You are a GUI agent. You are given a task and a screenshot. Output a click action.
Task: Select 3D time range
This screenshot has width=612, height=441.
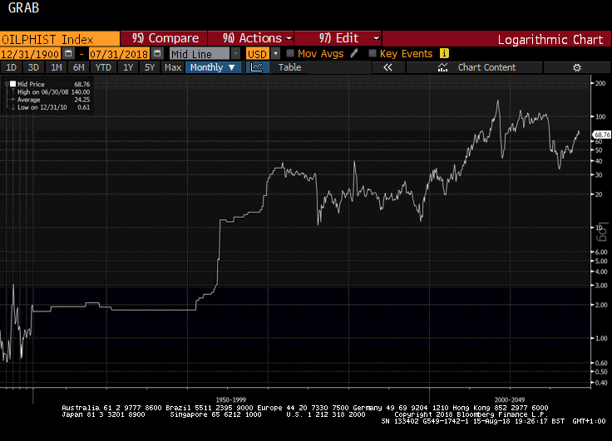[x=33, y=67]
